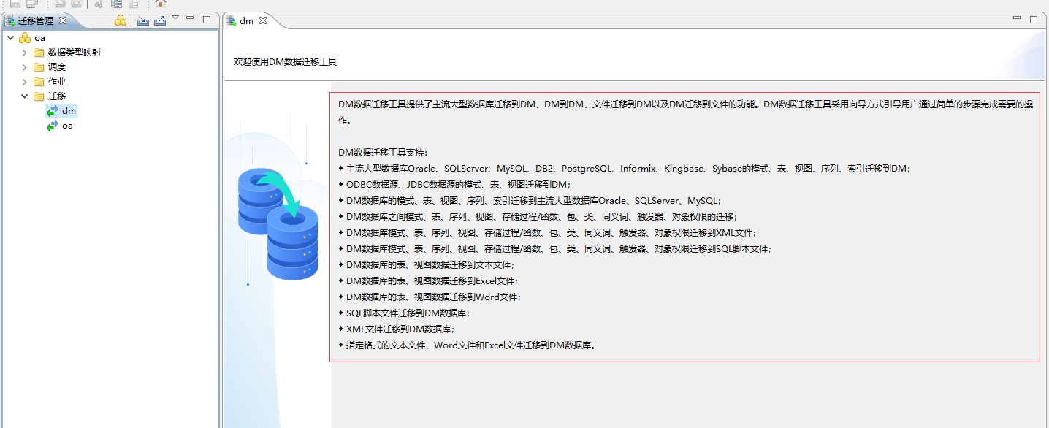Click the Cut scissors toolbar icon
Image resolution: width=1049 pixels, height=428 pixels.
(99, 4)
